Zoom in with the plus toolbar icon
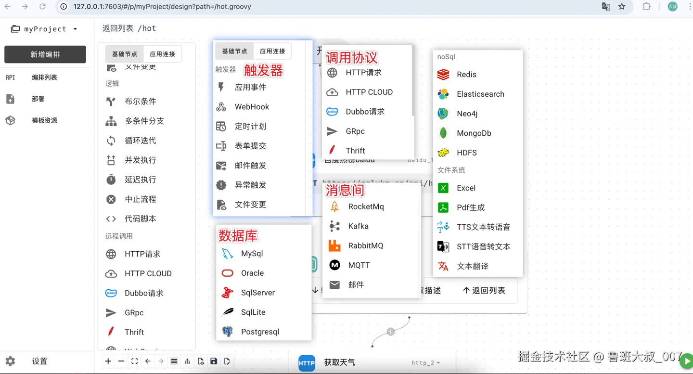Screen dimensions: 693x374 click(x=108, y=361)
